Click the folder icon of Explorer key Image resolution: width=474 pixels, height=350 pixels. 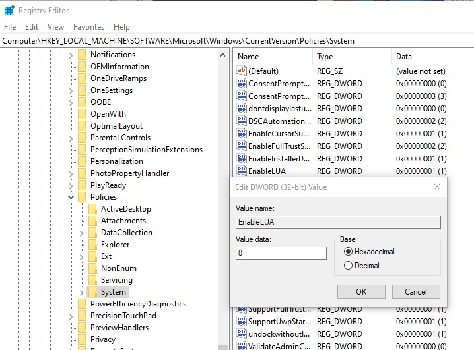click(x=92, y=245)
